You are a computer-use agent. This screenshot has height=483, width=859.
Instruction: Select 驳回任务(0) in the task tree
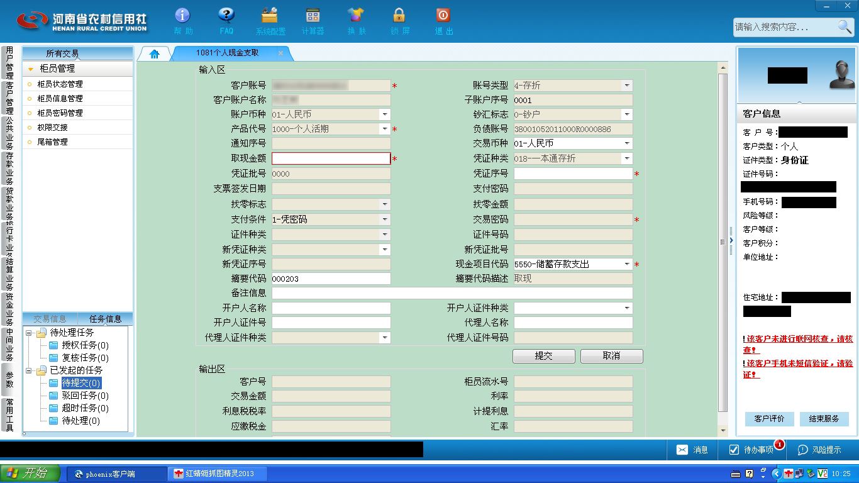click(x=85, y=396)
